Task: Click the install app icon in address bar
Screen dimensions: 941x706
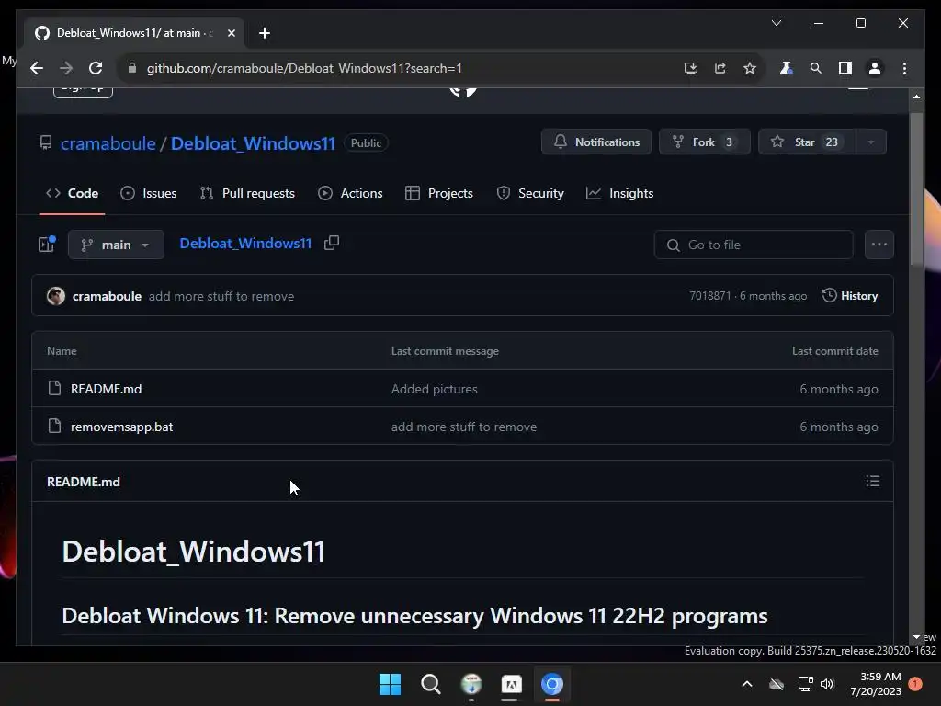Action: [691, 68]
